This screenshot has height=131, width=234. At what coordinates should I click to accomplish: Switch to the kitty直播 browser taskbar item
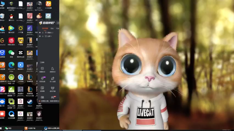[52, 128]
